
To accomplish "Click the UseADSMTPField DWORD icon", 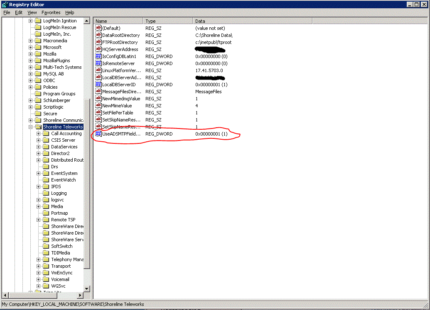I will pyautogui.click(x=98, y=133).
